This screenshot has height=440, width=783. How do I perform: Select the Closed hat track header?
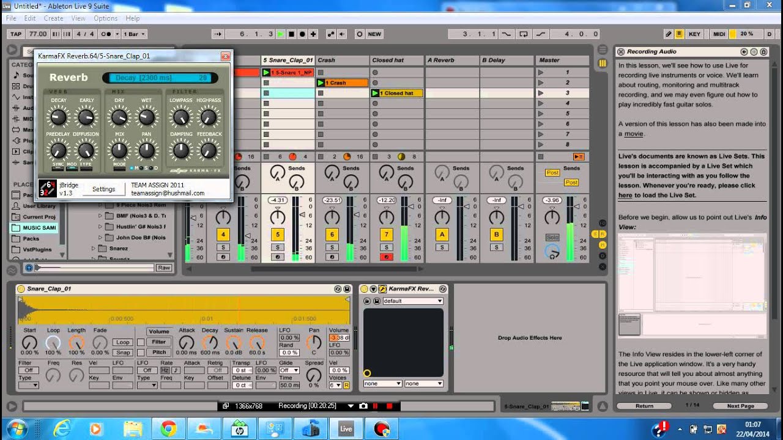(397, 60)
